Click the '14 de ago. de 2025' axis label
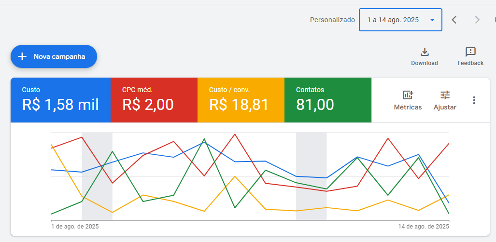The image size is (496, 242). click(x=424, y=226)
